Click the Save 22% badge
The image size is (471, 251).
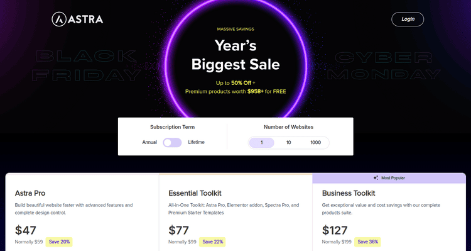tap(212, 242)
